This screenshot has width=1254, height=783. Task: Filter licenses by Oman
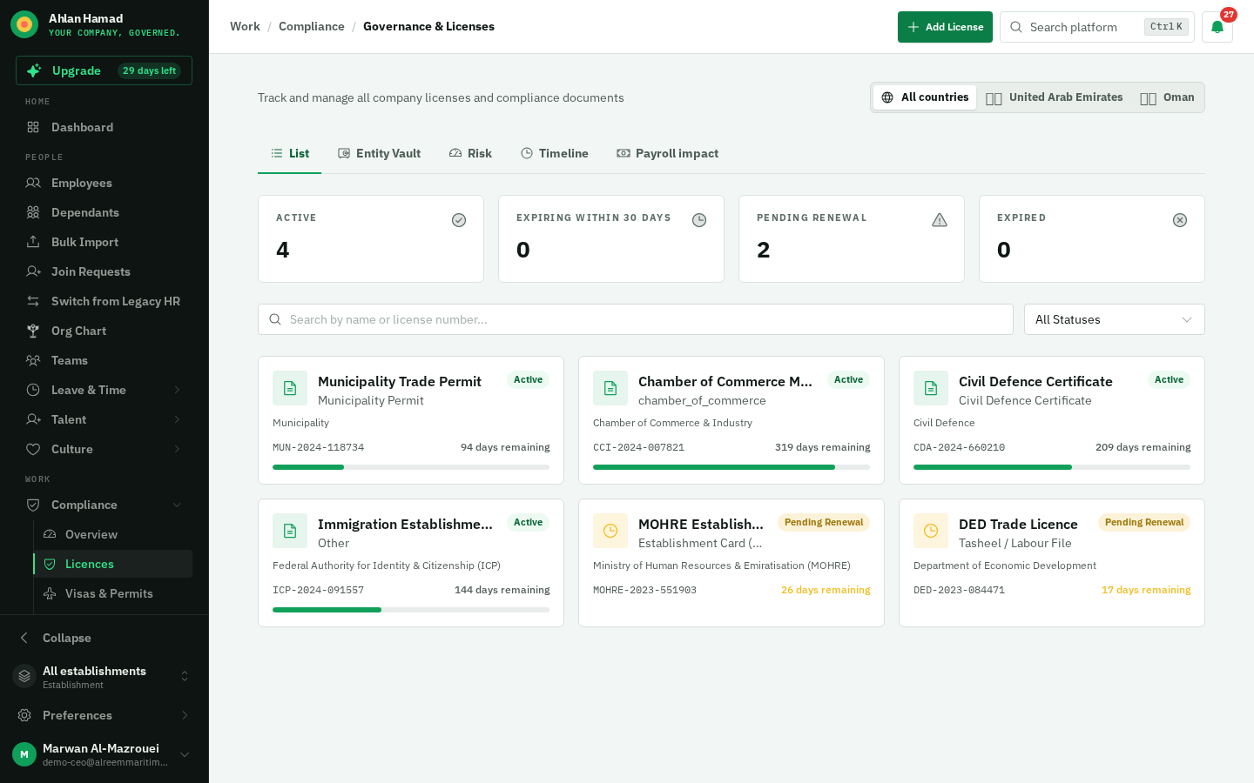(1168, 97)
